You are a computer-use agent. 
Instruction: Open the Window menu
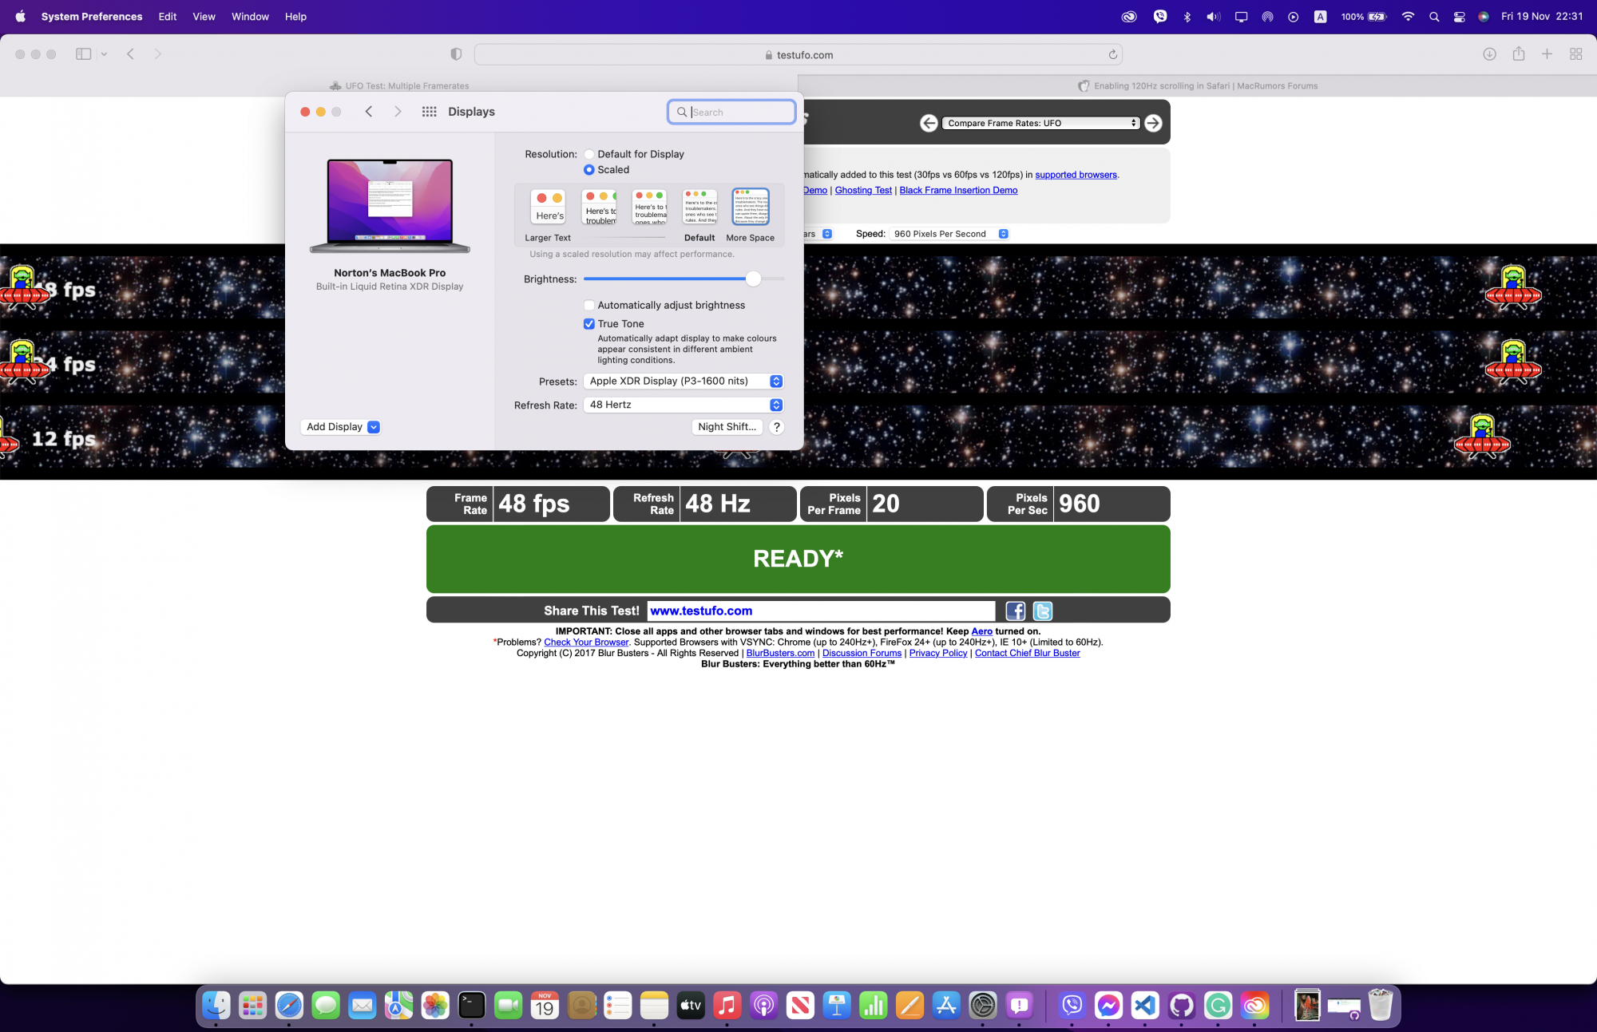click(250, 17)
